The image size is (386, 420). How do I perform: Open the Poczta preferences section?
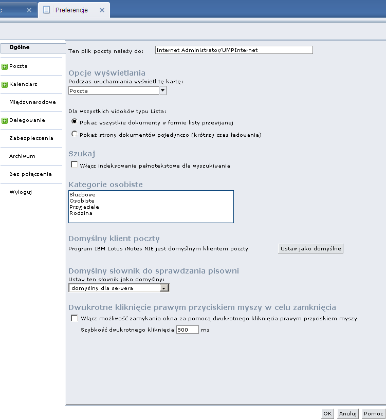click(18, 66)
